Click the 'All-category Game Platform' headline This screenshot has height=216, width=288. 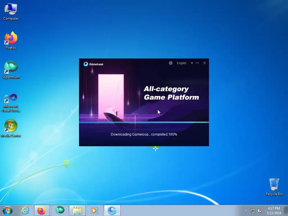(171, 93)
